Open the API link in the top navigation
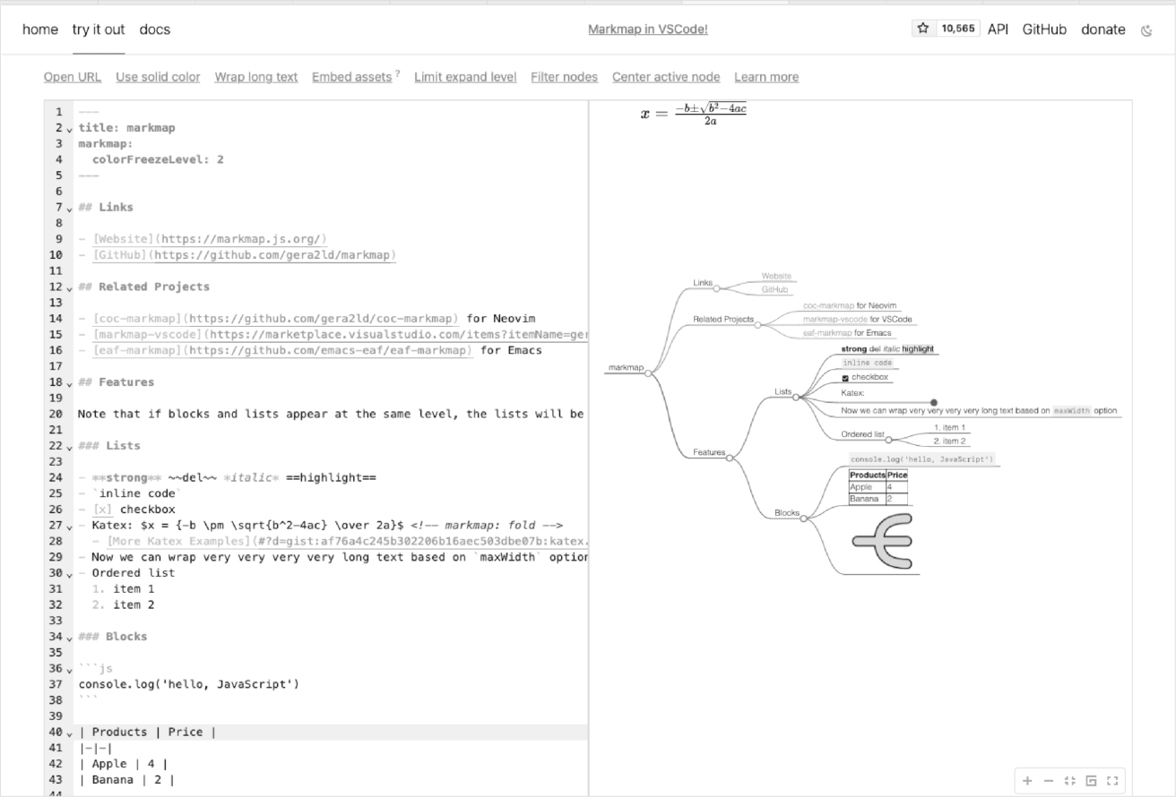Viewport: 1176px width, 797px height. point(998,30)
